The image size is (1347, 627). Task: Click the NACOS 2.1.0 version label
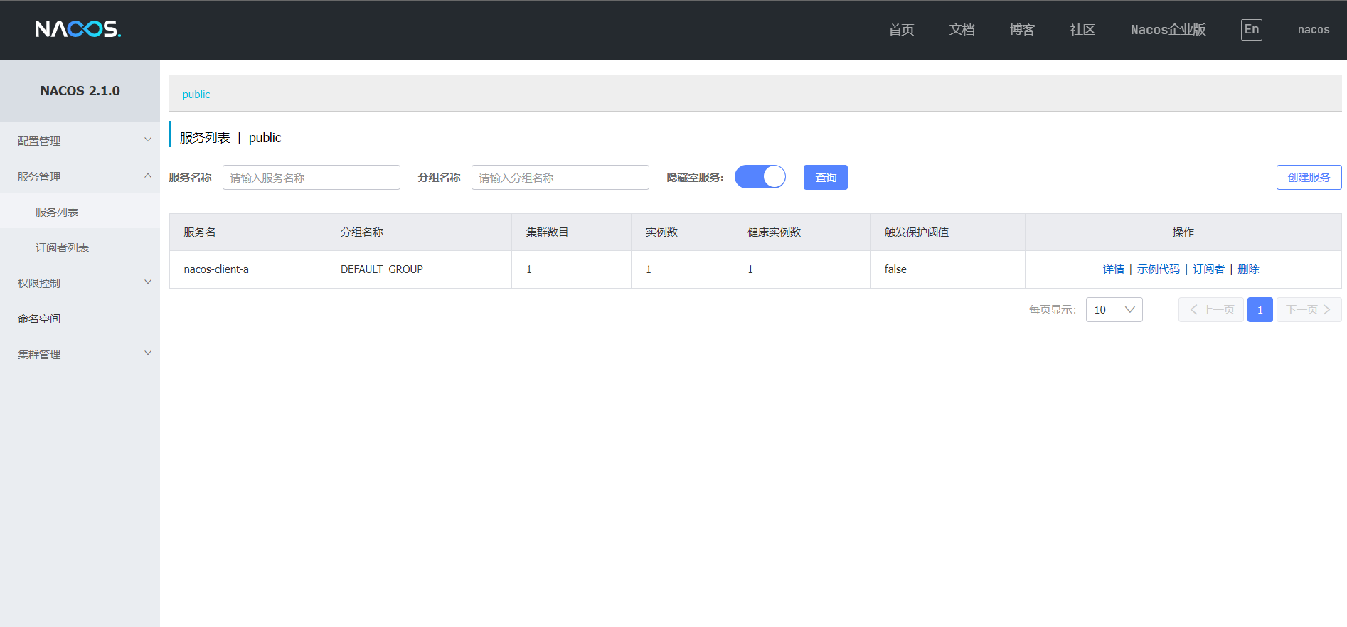coord(80,91)
